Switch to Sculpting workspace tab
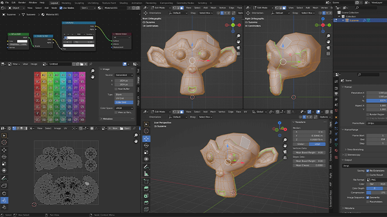The width and height of the screenshot is (387, 217). (x=79, y=3)
